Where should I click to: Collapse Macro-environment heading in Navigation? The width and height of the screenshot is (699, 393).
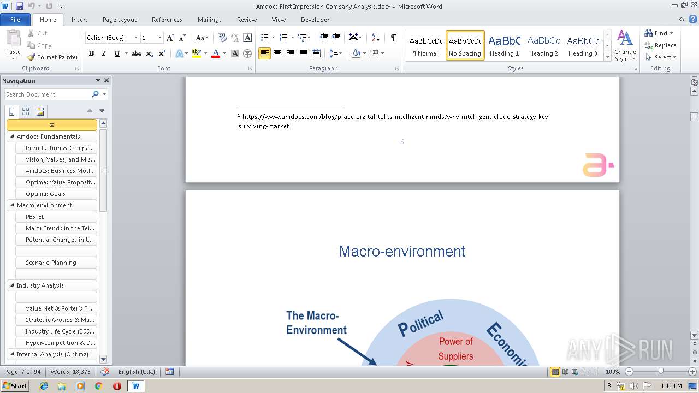pyautogui.click(x=13, y=205)
